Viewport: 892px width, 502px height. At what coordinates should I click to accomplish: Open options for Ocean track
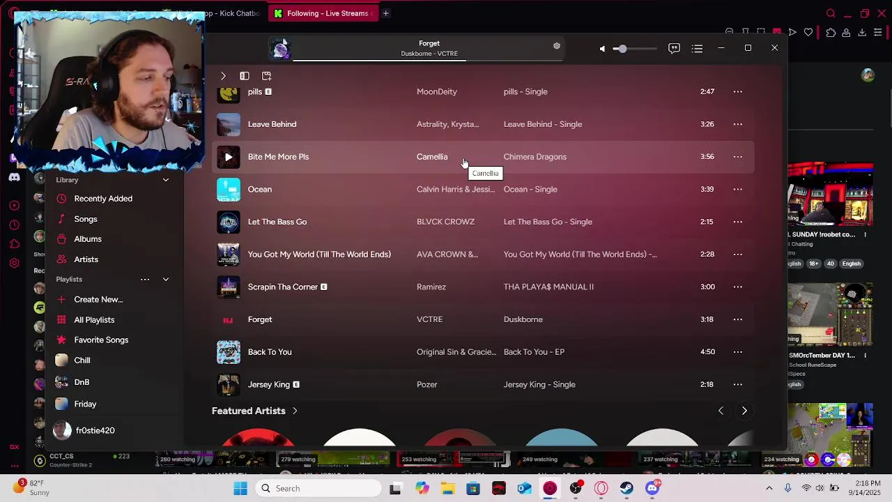point(737,189)
